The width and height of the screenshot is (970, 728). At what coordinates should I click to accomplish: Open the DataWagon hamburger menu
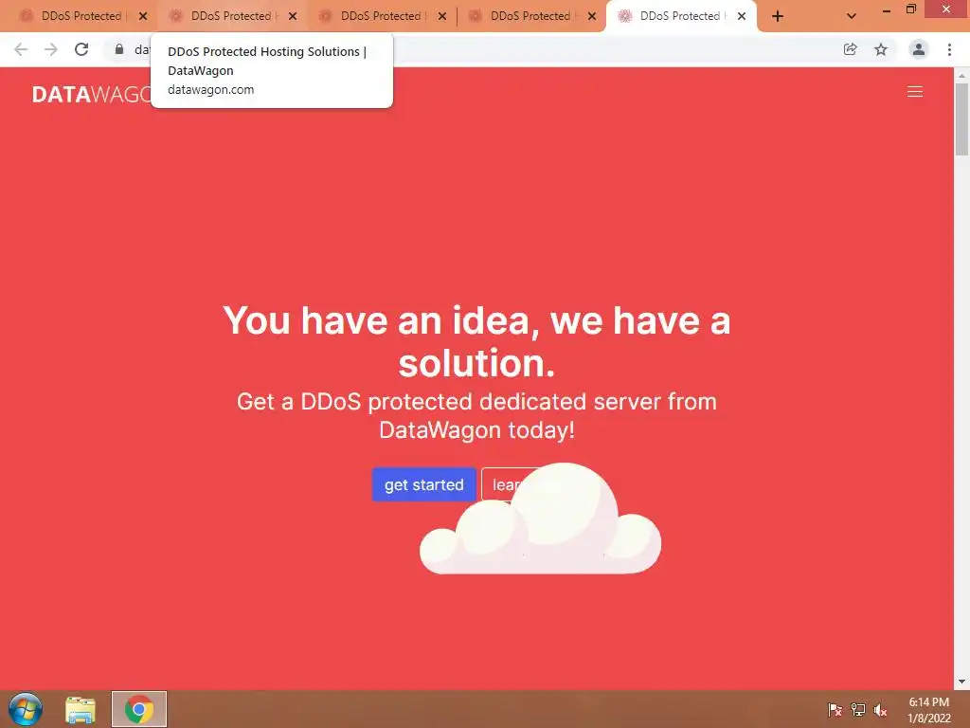915,92
